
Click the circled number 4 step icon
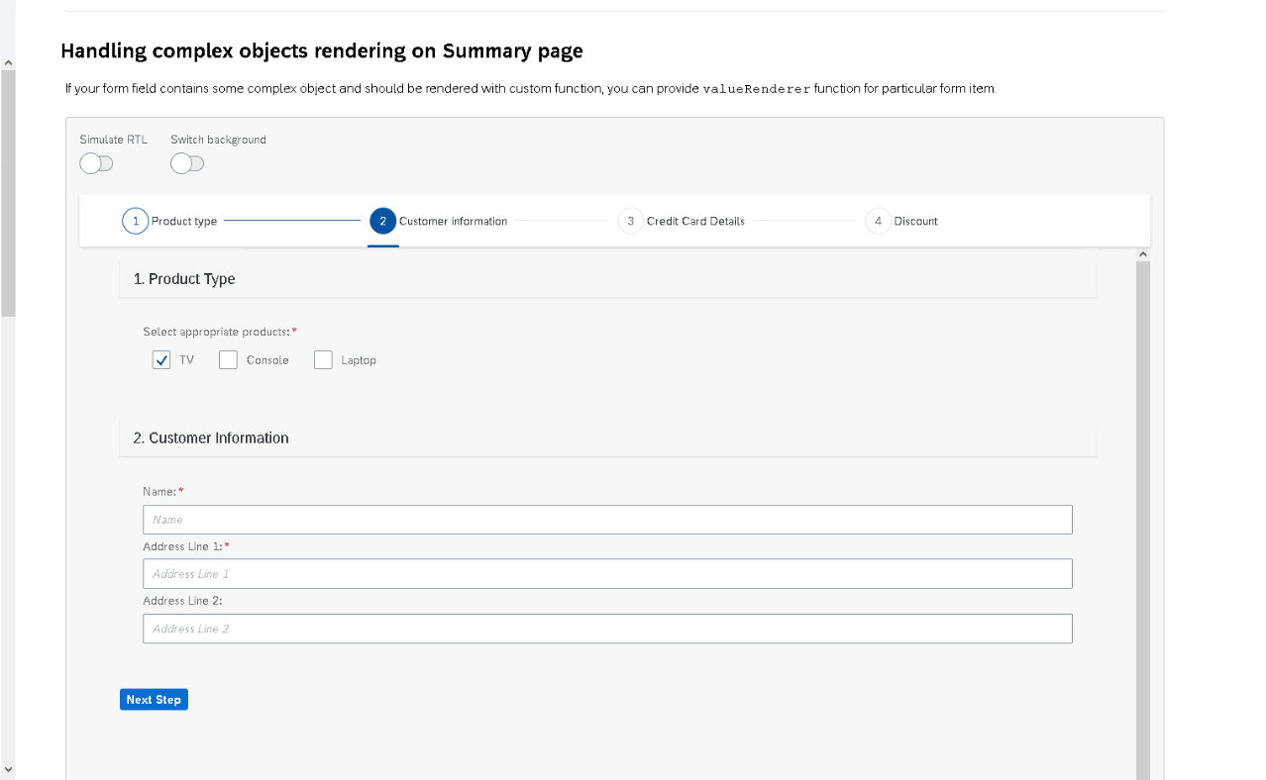pyautogui.click(x=878, y=221)
